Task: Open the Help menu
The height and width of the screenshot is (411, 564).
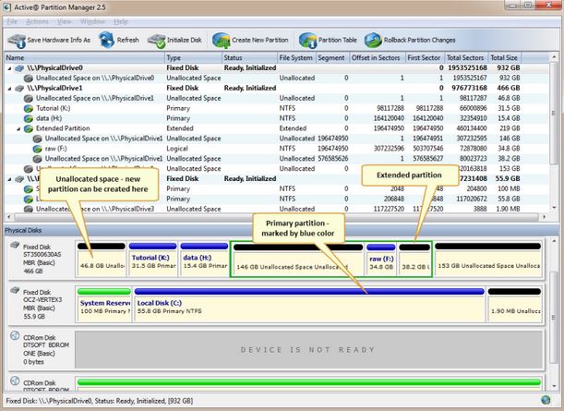Action: [x=121, y=21]
